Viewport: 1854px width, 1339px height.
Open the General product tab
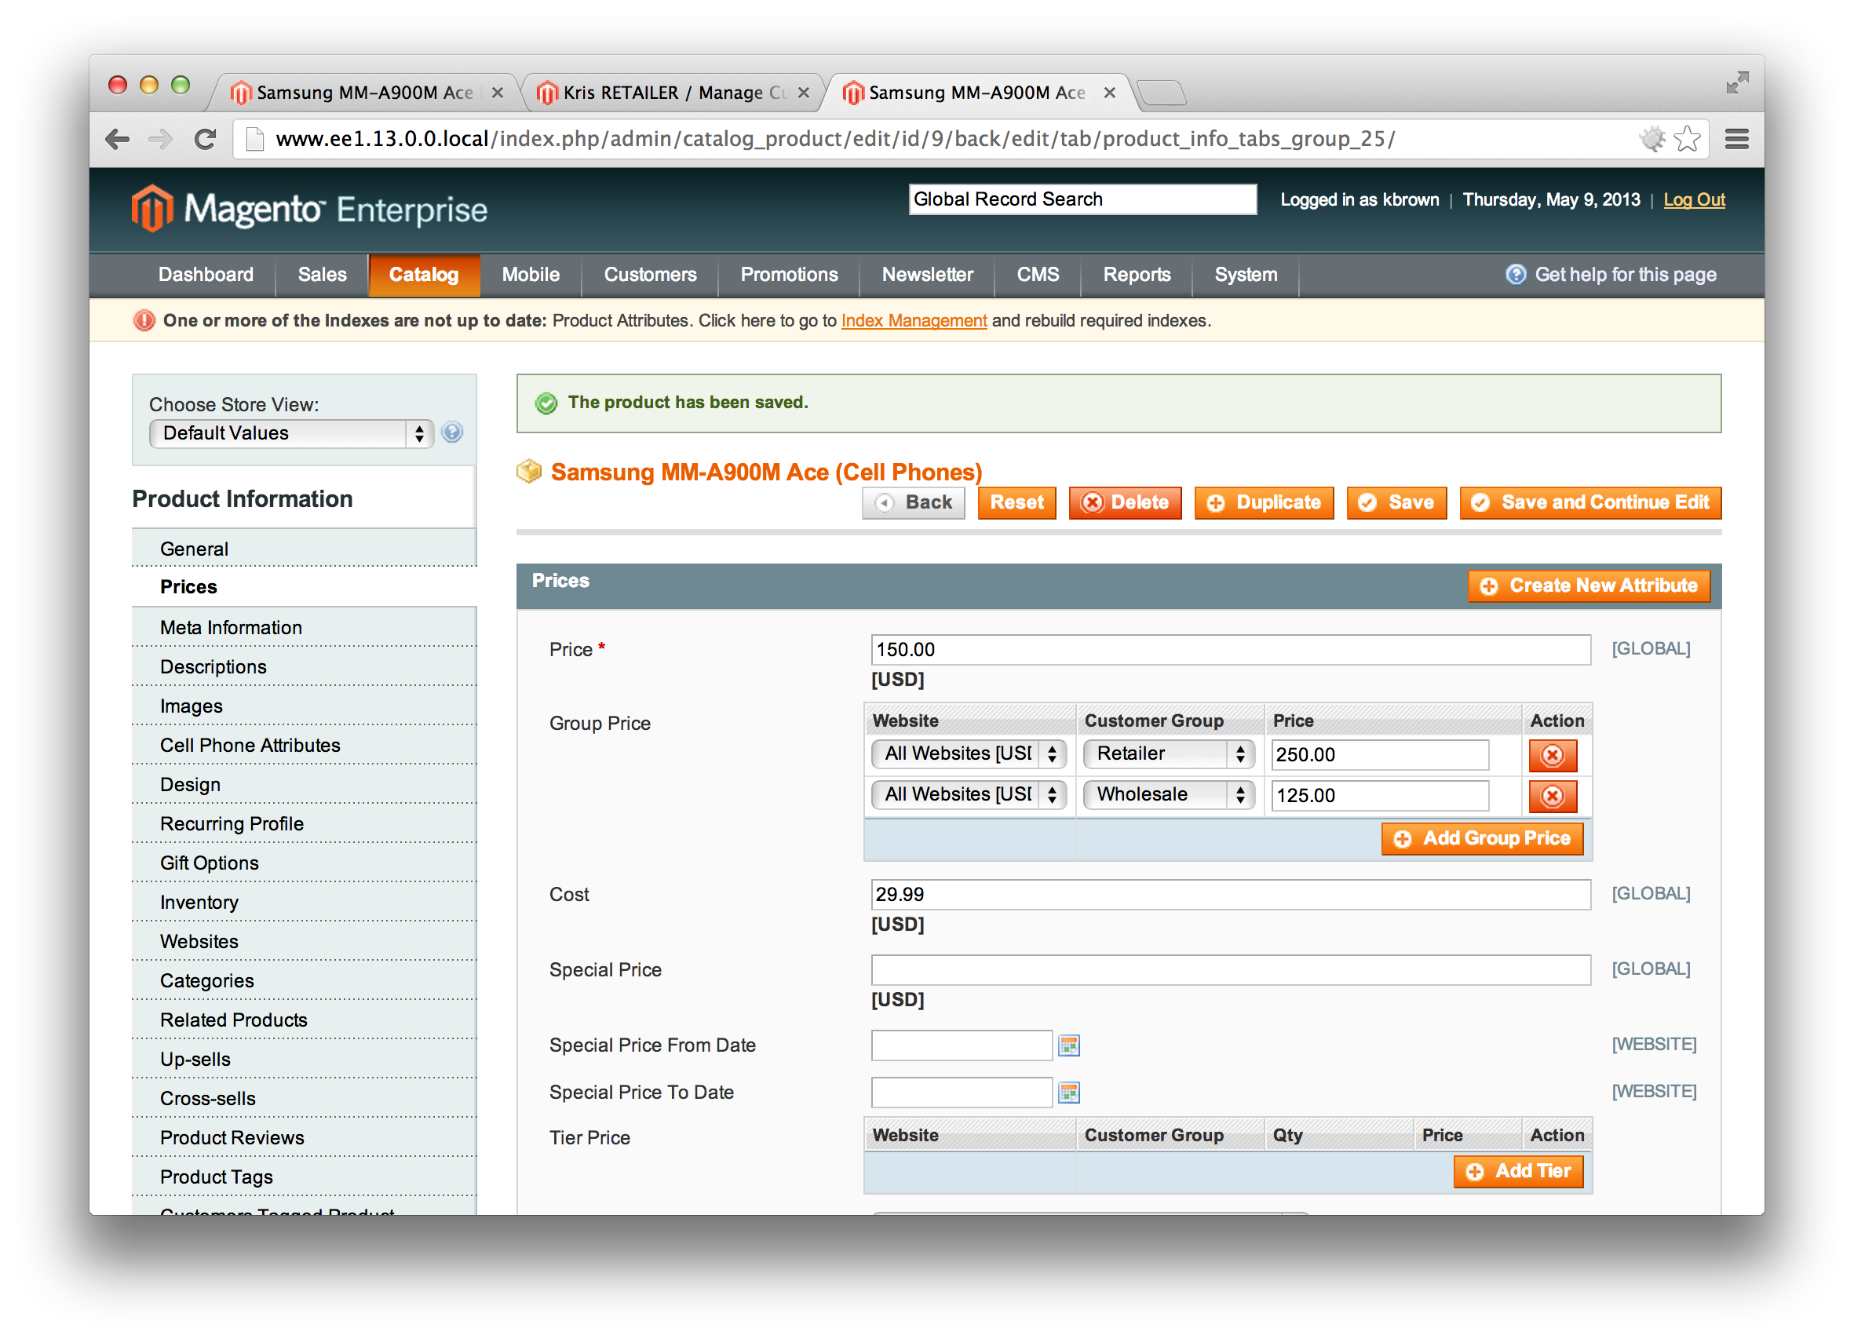pyautogui.click(x=304, y=549)
